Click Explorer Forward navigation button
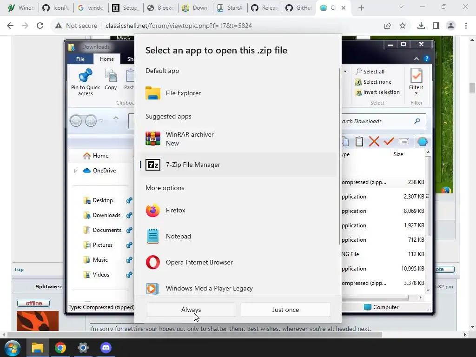This screenshot has width=476, height=357. (91, 121)
